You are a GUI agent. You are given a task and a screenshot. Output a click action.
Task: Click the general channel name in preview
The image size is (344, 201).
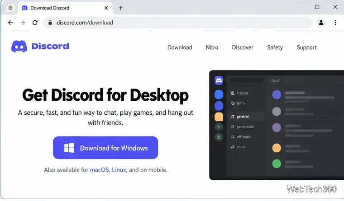tap(243, 117)
